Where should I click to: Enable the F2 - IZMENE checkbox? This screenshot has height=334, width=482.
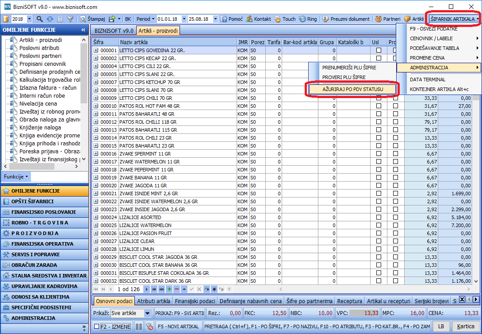pyautogui.click(x=96, y=326)
